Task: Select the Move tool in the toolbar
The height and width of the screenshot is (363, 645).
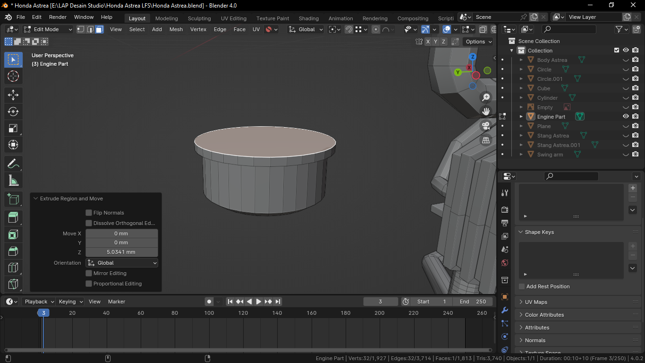Action: [13, 95]
